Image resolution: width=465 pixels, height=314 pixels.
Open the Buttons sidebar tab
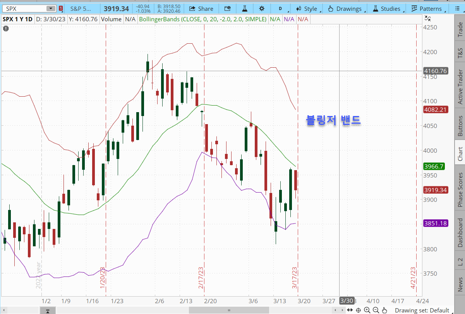pos(460,126)
